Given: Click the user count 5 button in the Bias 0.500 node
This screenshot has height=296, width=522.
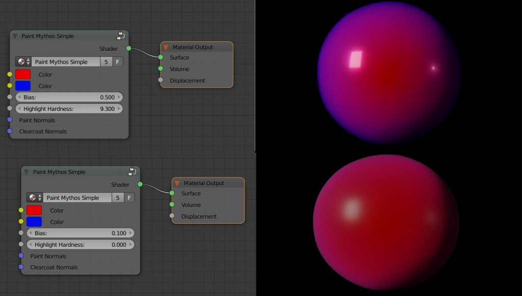Looking at the screenshot, I should (x=106, y=62).
